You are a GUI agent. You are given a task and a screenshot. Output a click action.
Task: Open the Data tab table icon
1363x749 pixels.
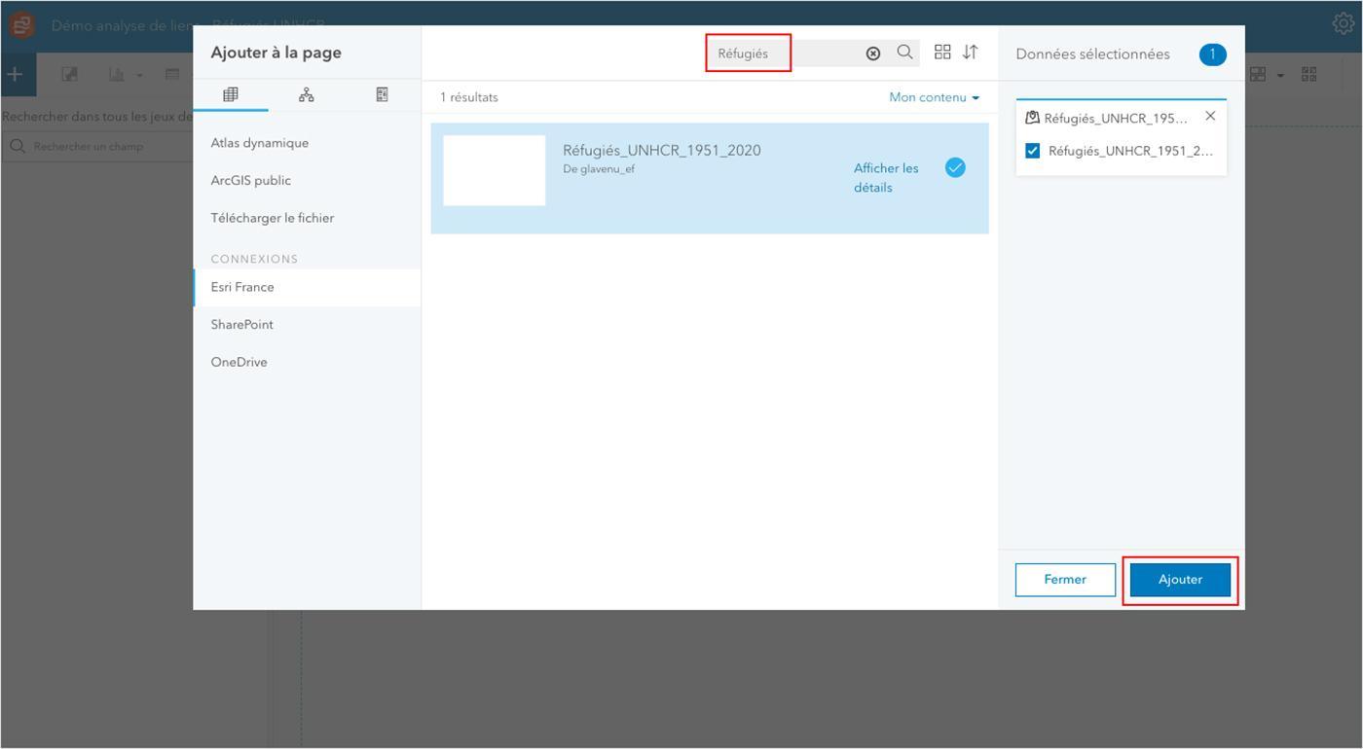(231, 94)
